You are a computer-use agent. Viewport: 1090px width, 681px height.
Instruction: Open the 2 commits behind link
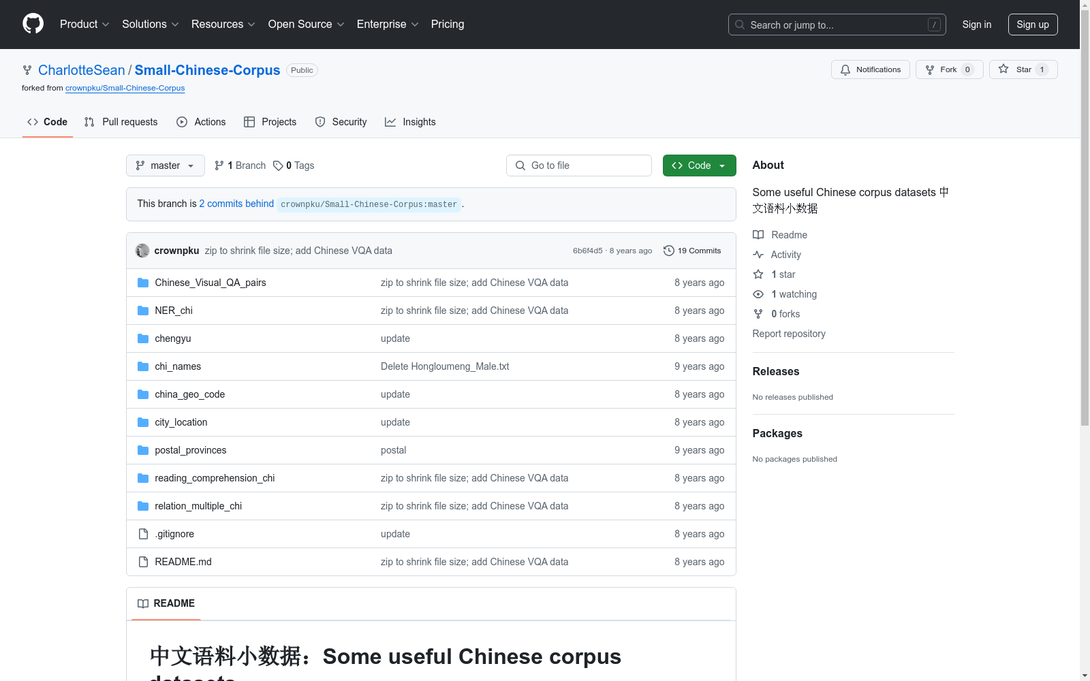[236, 204]
